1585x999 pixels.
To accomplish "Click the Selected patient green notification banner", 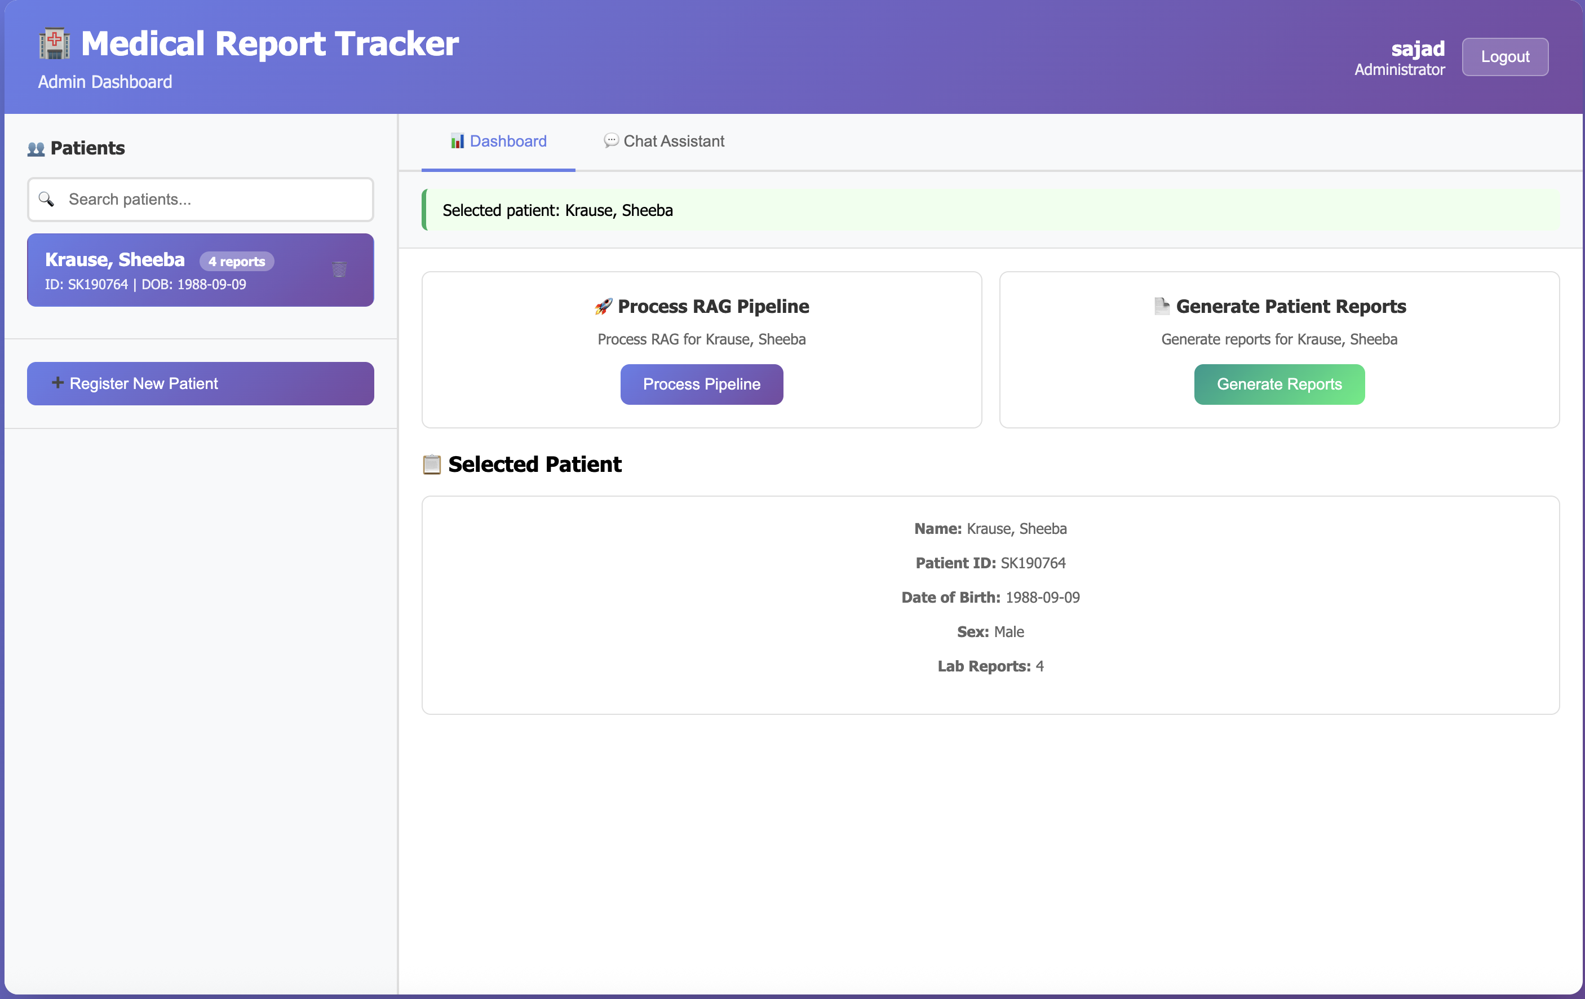I will point(988,210).
